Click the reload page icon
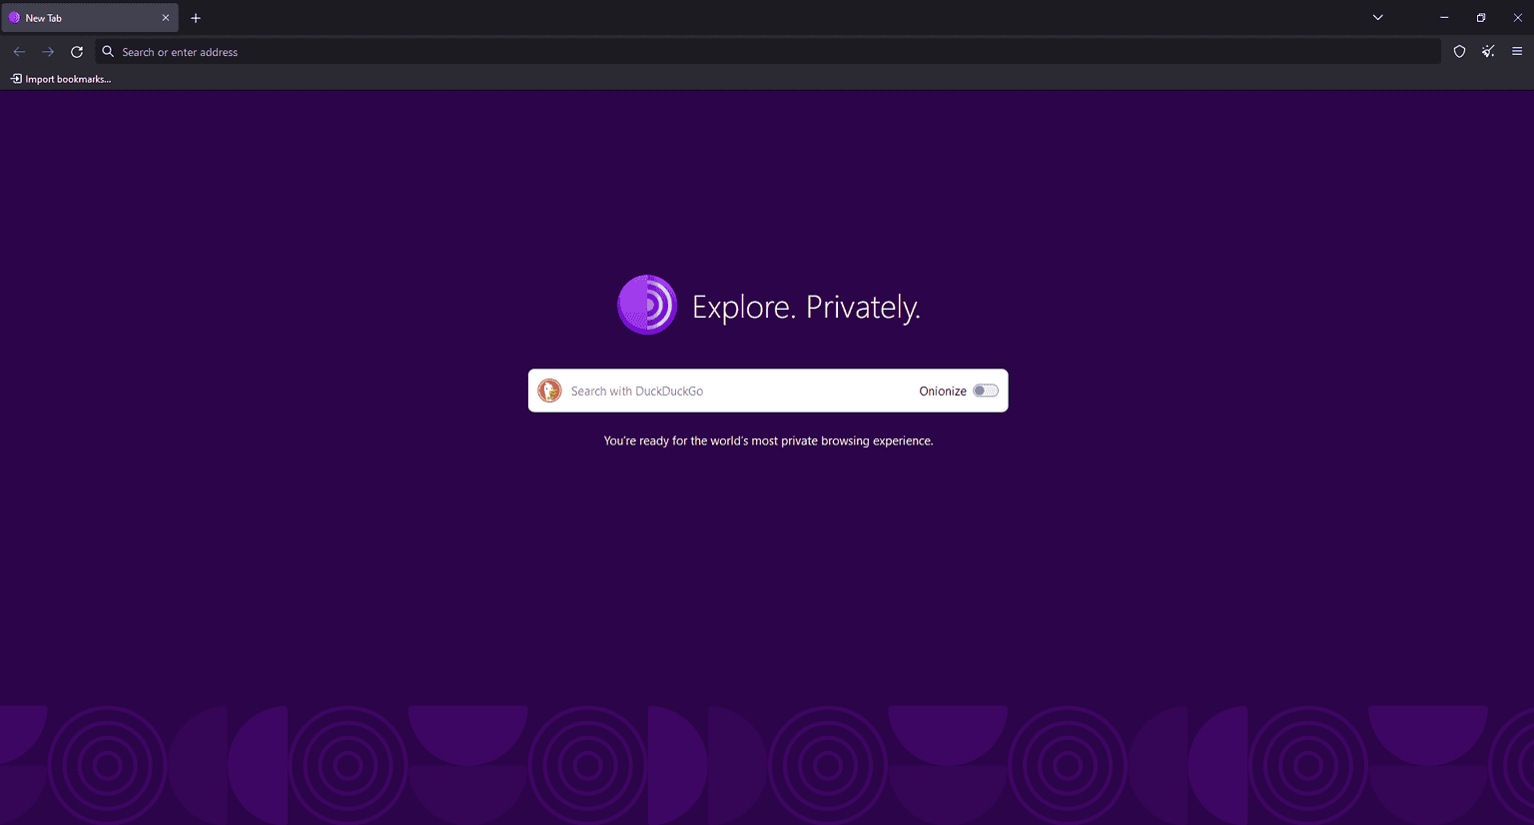 click(x=77, y=51)
